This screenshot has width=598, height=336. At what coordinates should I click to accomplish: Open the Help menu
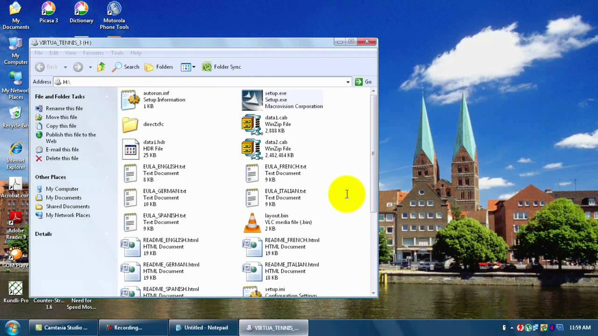pyautogui.click(x=136, y=53)
